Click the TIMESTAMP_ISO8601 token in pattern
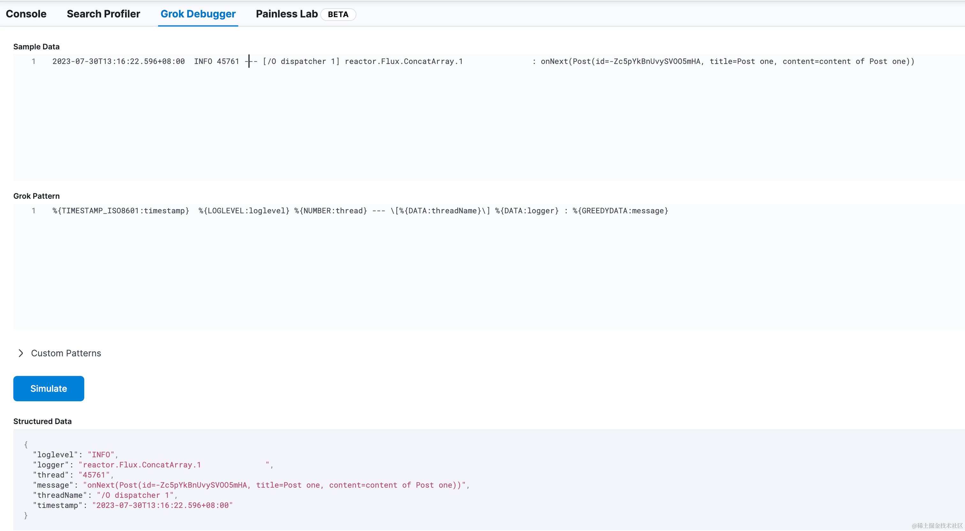 click(101, 211)
